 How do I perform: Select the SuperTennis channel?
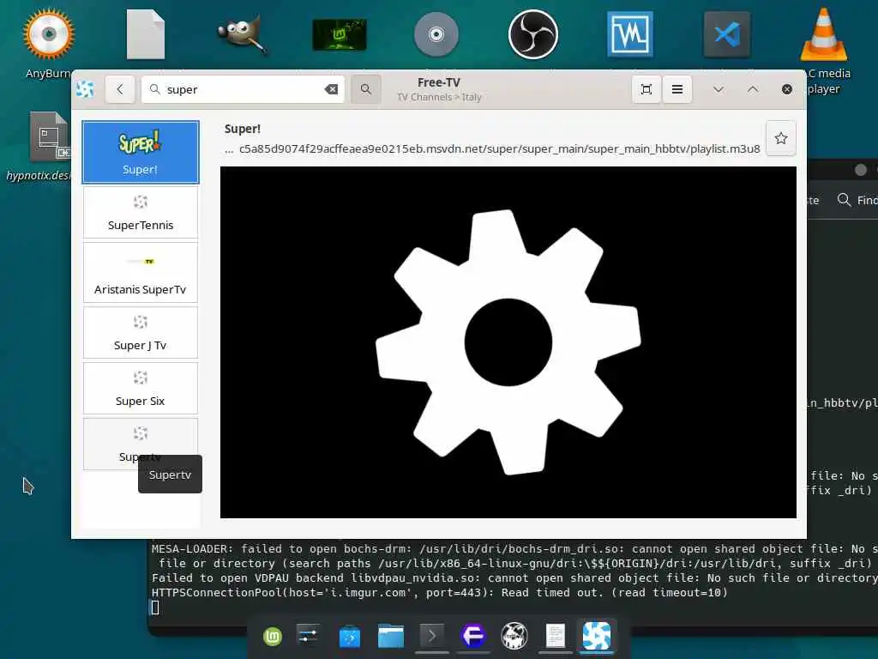(141, 213)
